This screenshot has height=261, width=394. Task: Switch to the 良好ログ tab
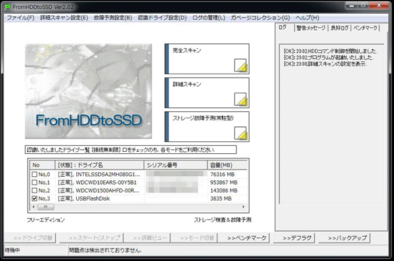point(339,28)
